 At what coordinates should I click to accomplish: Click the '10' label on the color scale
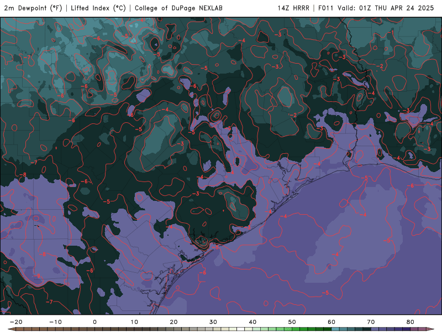(134, 322)
